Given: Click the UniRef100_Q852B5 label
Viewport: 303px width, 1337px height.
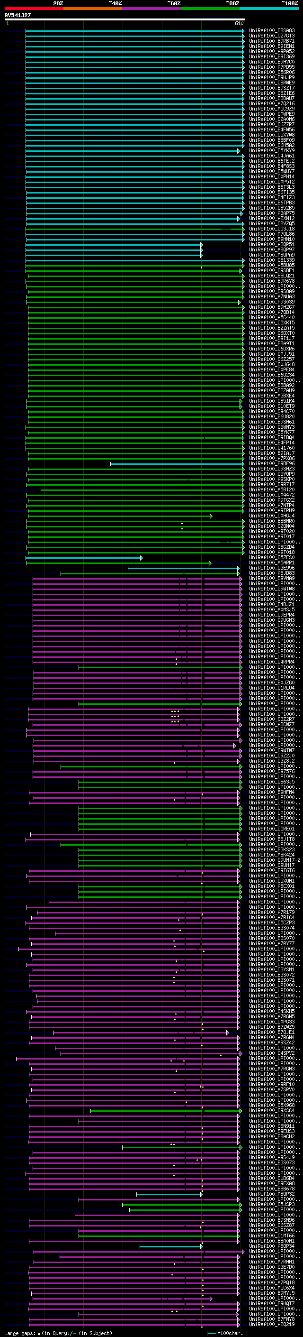Looking at the screenshot, I should pos(272,208).
